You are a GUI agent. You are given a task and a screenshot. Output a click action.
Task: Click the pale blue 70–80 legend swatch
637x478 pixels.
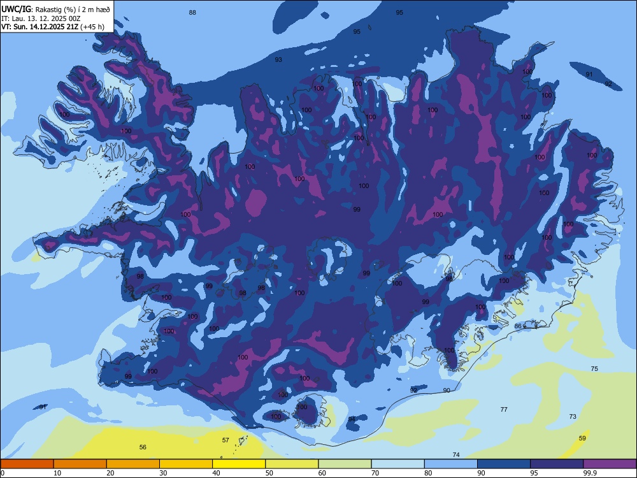click(397, 464)
